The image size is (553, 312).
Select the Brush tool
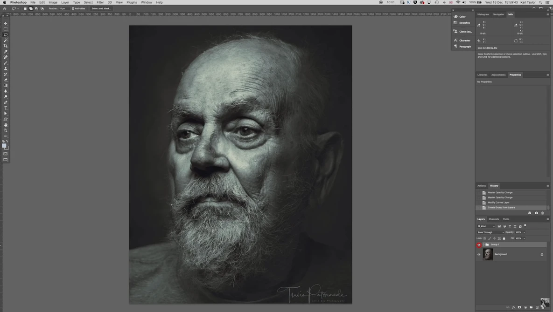pyautogui.click(x=6, y=63)
